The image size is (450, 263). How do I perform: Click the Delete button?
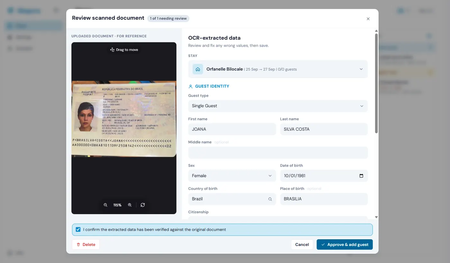pyautogui.click(x=86, y=244)
